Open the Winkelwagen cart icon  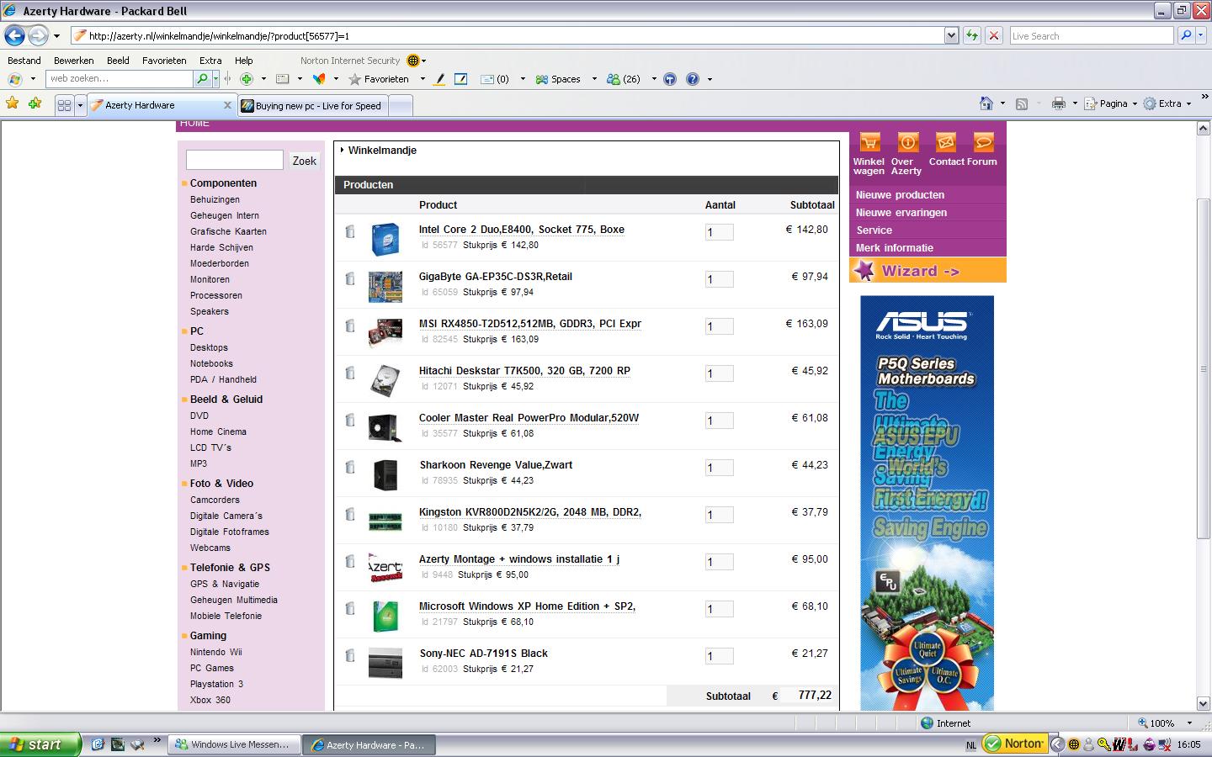[x=869, y=142]
